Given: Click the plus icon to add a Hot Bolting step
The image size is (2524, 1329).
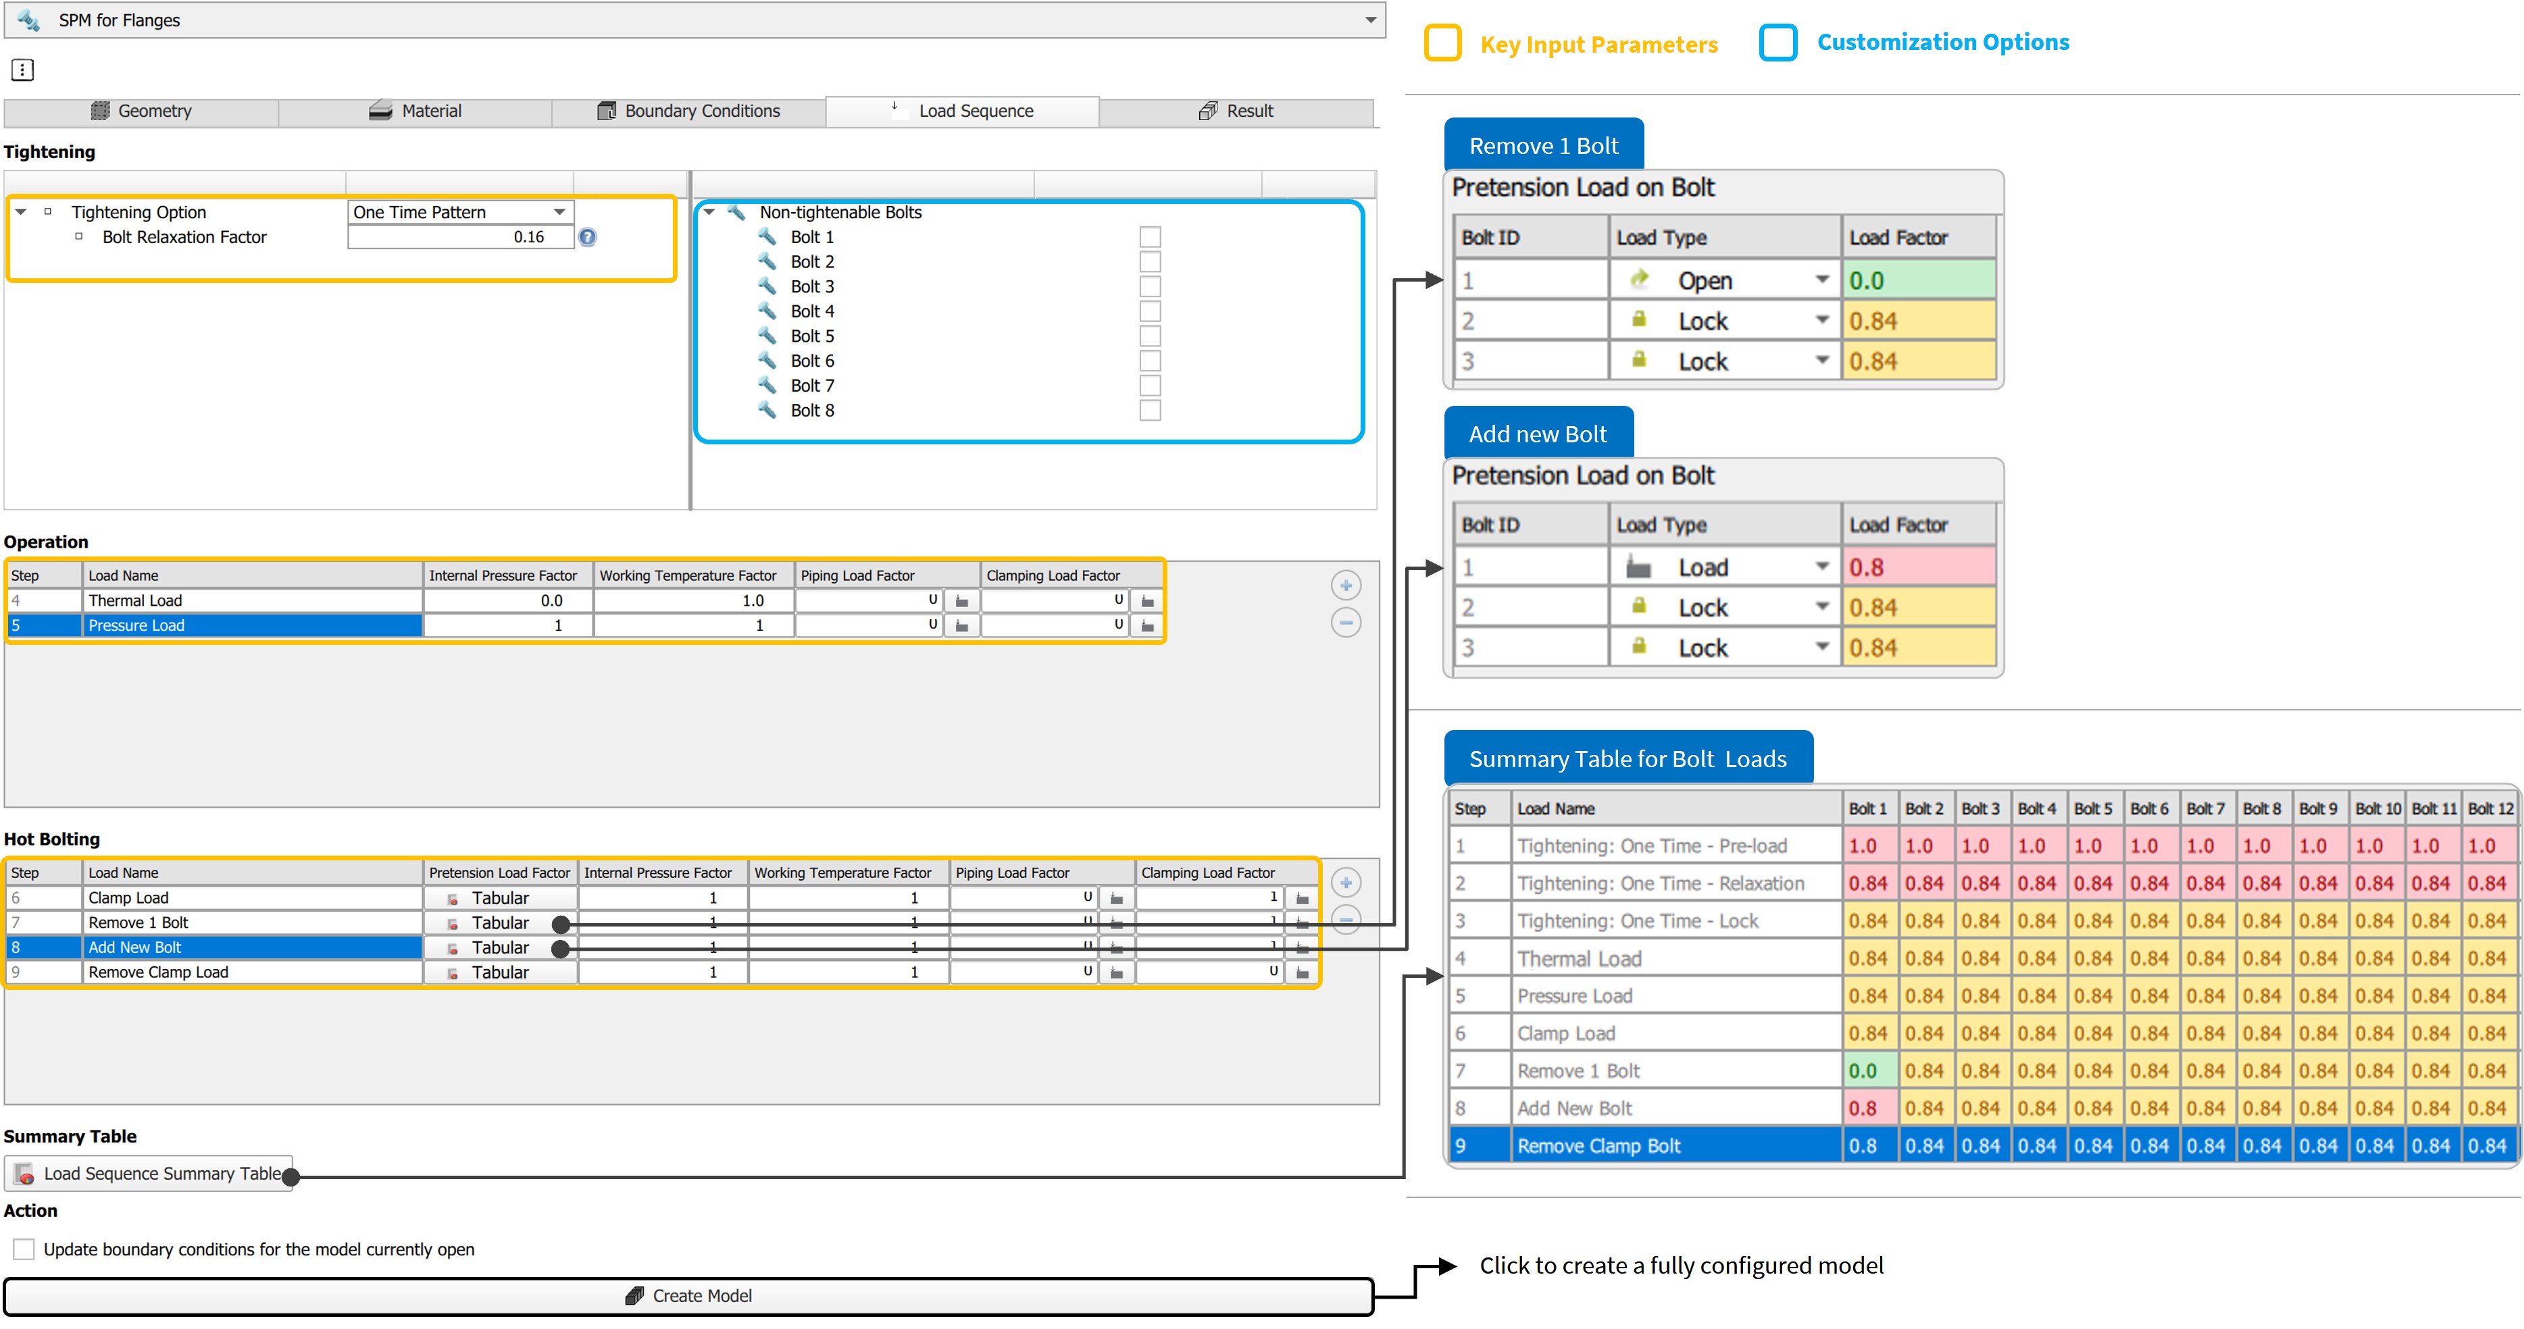Looking at the screenshot, I should (1345, 883).
